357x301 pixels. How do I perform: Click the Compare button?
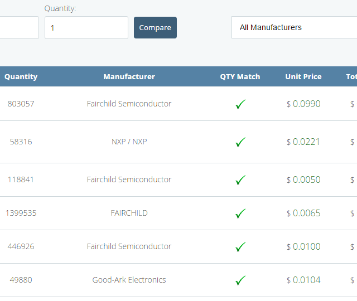click(x=155, y=27)
